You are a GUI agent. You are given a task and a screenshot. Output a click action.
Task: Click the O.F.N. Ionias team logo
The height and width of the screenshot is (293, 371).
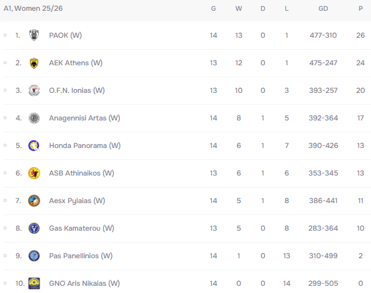34,90
